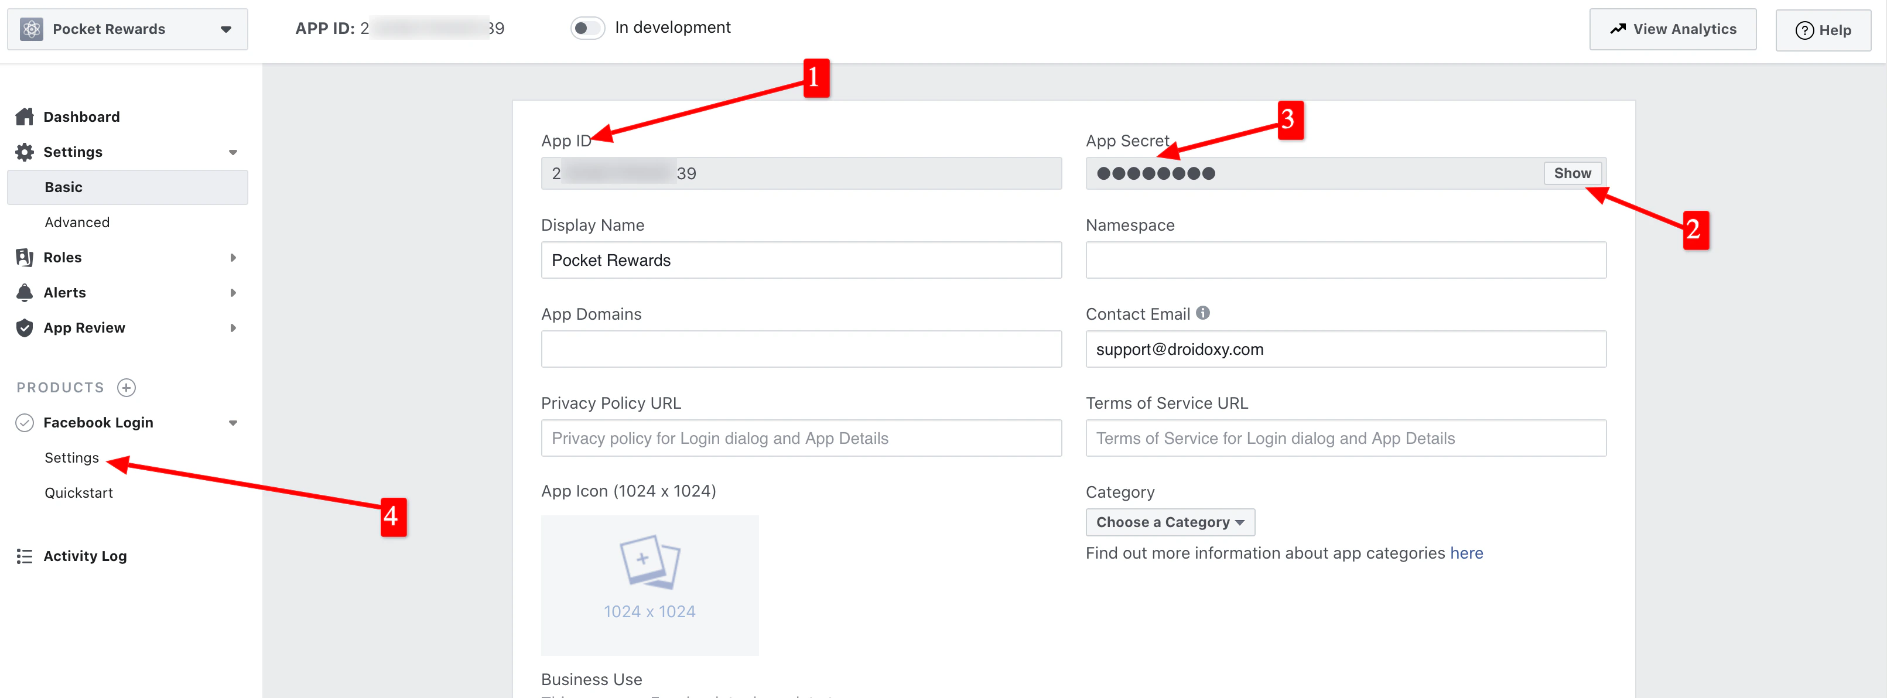Click the Help question mark icon
Screen dimensions: 1887x698
(1804, 30)
